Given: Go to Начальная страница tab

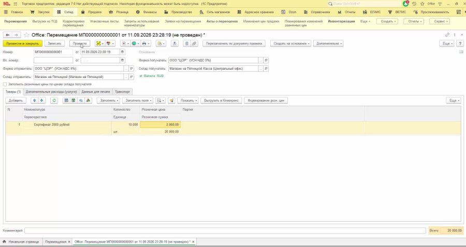Looking at the screenshot, I should 21,242.
